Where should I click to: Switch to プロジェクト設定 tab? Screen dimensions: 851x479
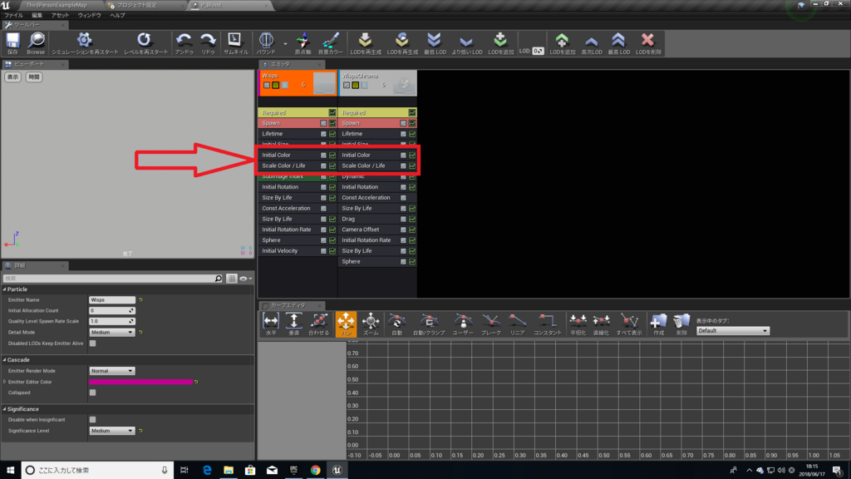137,5
